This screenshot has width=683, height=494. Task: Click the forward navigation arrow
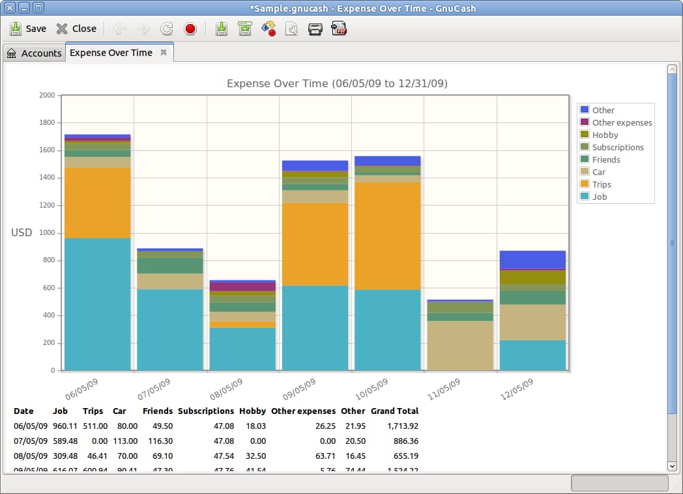[142, 29]
